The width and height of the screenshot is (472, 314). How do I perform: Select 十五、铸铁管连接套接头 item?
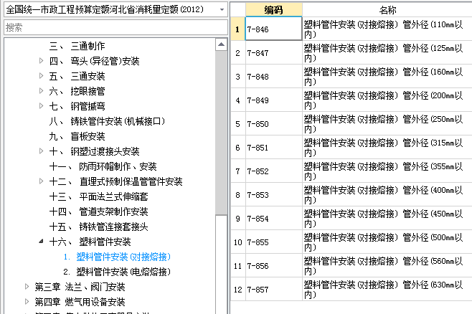pos(99,227)
